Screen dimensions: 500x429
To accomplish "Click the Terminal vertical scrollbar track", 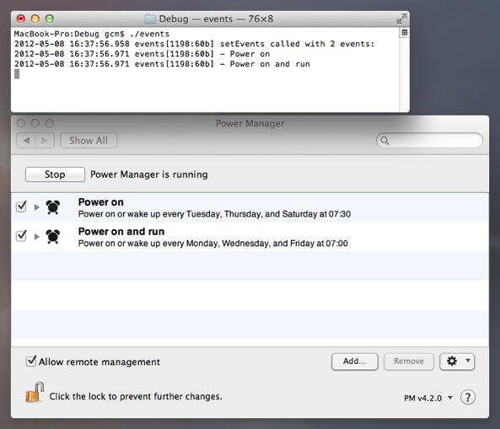I will [404, 74].
